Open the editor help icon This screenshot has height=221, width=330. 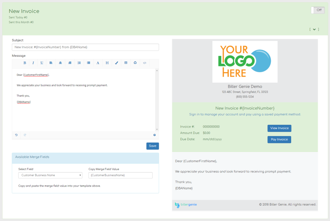155,135
